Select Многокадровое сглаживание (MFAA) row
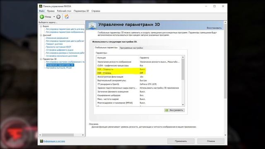This screenshot has width=265, height=149. [x=139, y=103]
